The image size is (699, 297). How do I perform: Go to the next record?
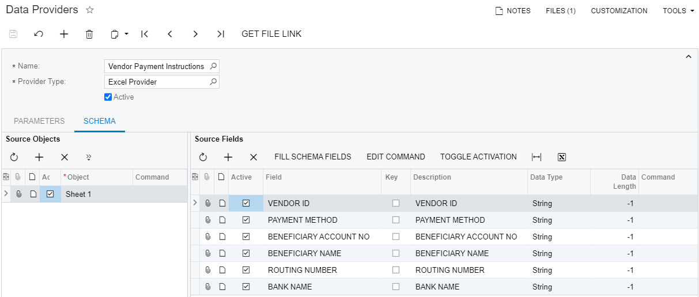click(x=195, y=34)
